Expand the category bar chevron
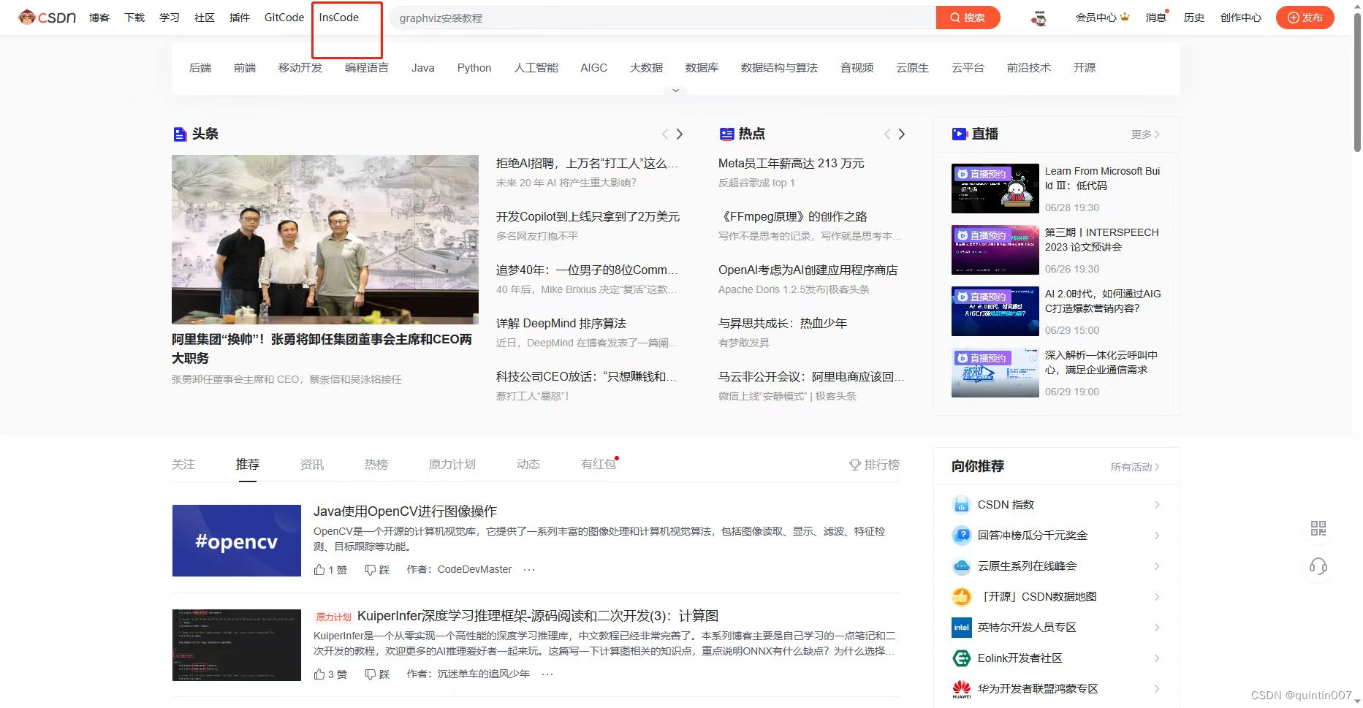 coord(675,91)
